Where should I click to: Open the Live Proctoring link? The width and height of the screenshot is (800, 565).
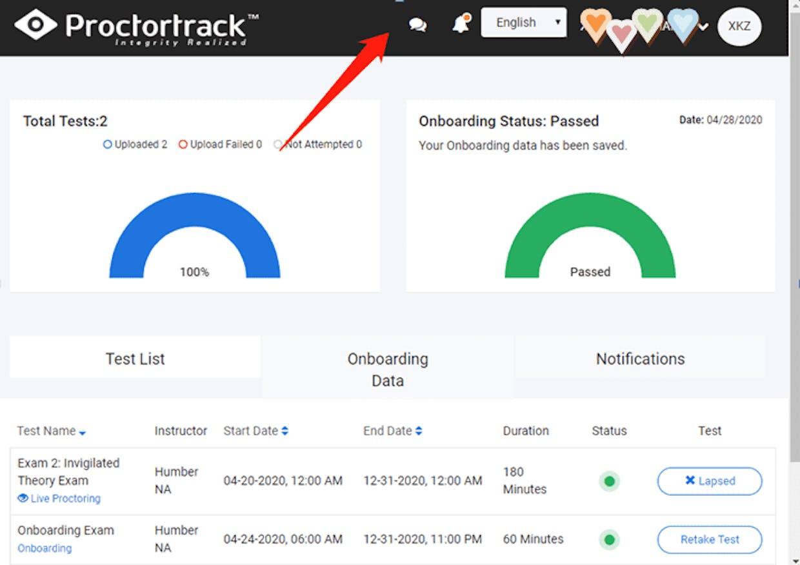coord(66,499)
